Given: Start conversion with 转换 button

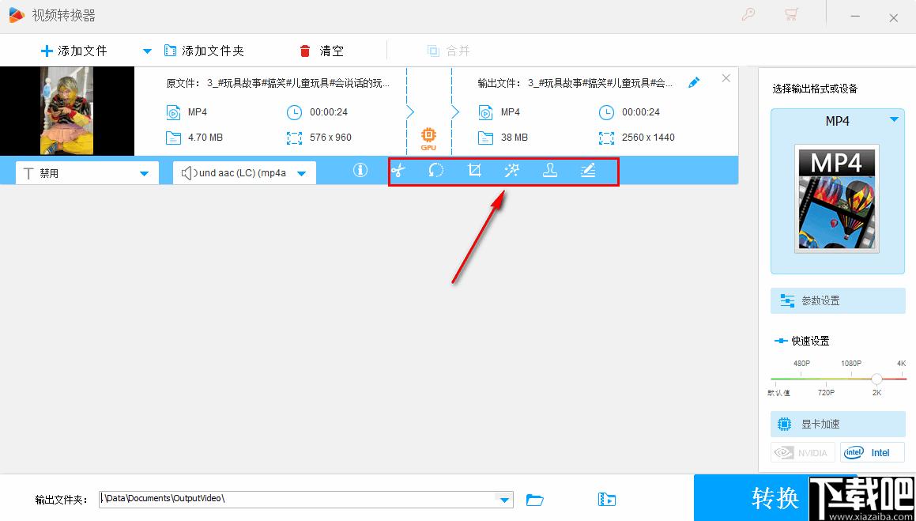Looking at the screenshot, I should (775, 497).
